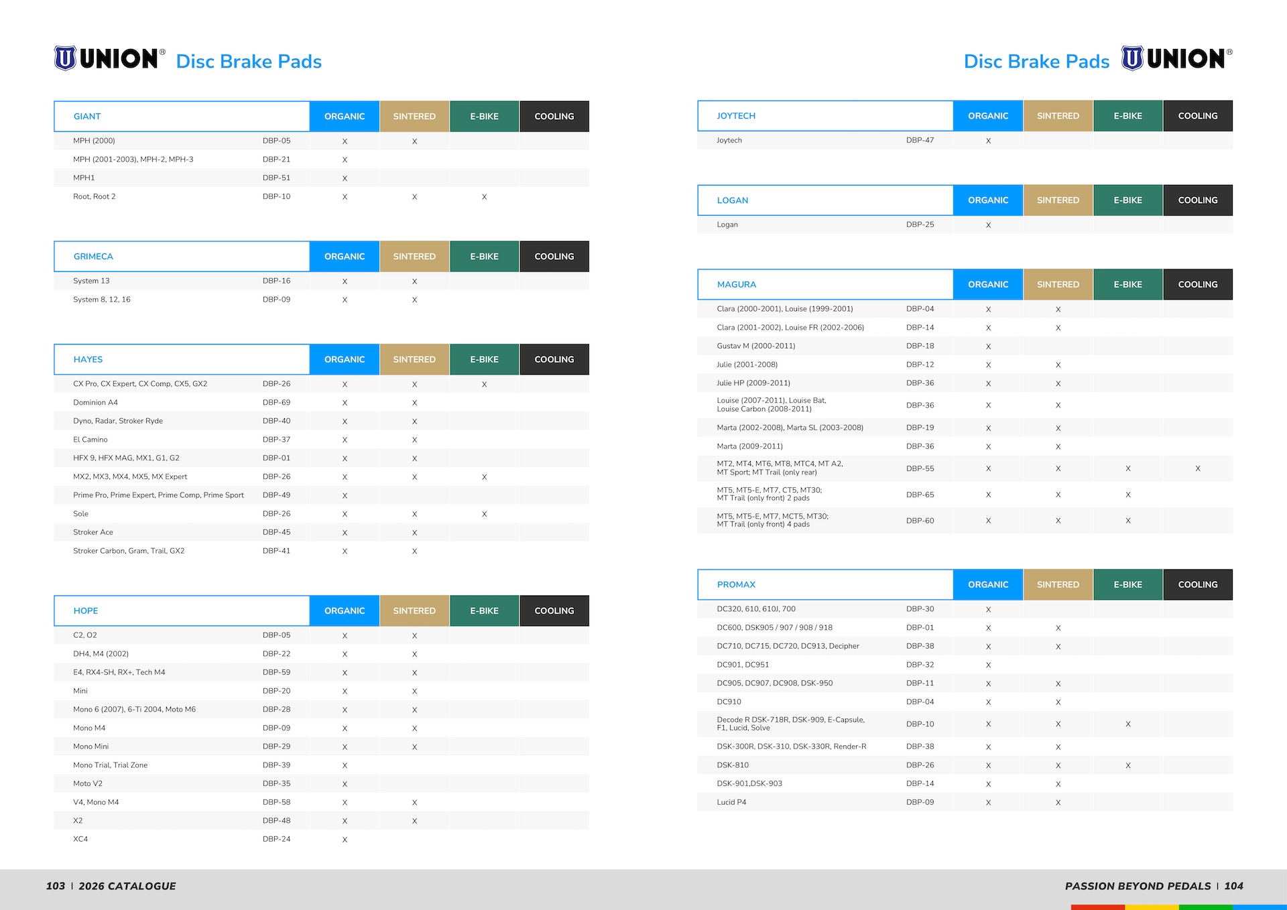Select the "El Camino" model name
Screen dimensions: 1287x910
tap(90, 440)
